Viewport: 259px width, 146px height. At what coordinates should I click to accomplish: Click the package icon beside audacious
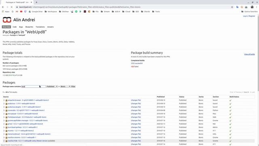click(x=6, y=104)
